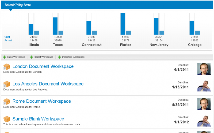Click the deadline date 1/1/2012
214x133 pixels.
(x=181, y=122)
